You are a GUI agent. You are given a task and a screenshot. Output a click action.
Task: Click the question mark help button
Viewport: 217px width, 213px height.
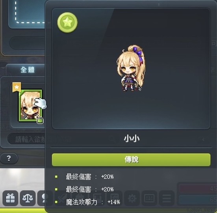[x=9, y=158]
